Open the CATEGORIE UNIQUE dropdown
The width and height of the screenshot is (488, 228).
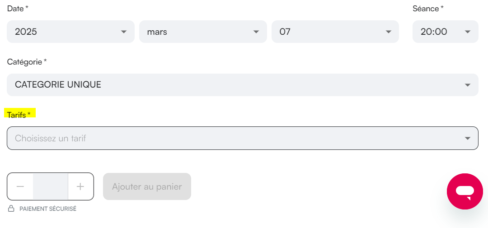[x=243, y=85]
